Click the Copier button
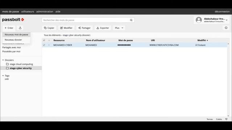Screen dimensions: 232x130 coord(49,28)
